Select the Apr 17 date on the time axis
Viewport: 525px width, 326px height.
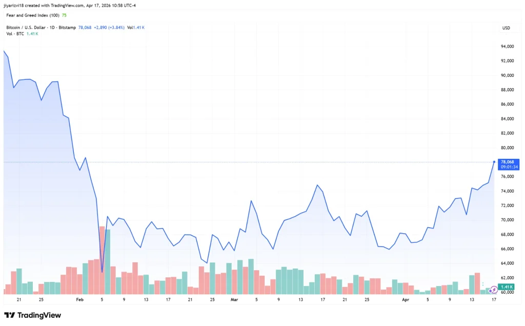coord(494,299)
